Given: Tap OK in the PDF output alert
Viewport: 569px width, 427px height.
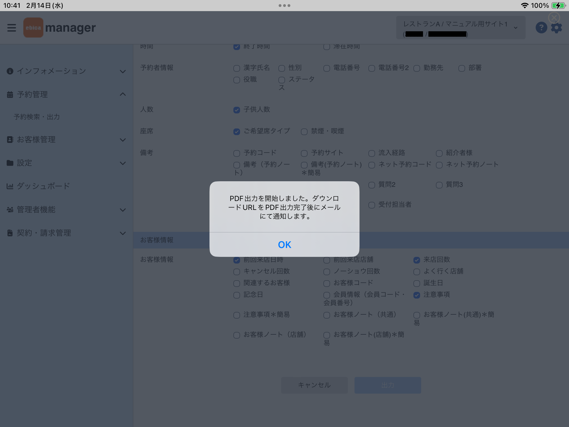Looking at the screenshot, I should tap(284, 245).
